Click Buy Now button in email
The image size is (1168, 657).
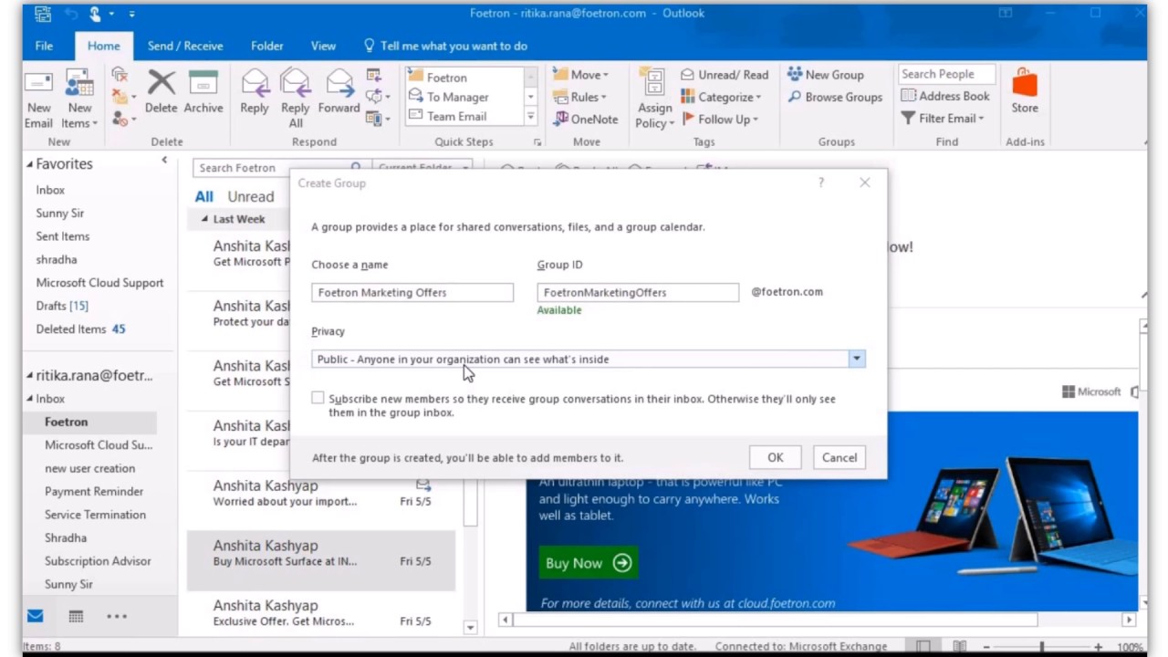point(588,563)
